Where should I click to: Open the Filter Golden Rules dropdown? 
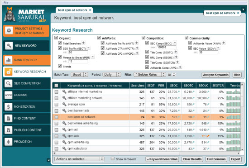pos(150,74)
